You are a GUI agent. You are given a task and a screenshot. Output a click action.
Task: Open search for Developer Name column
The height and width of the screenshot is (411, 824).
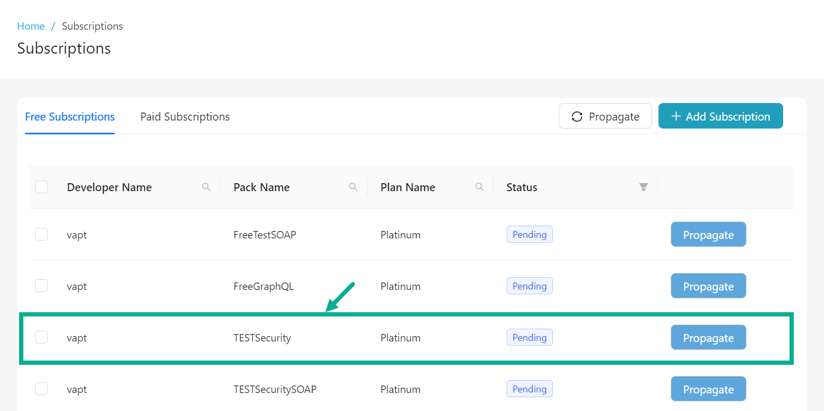(206, 187)
